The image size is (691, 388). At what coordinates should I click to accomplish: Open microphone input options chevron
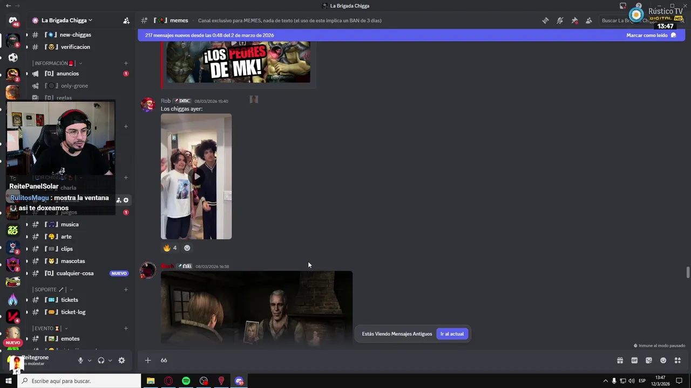(x=90, y=361)
